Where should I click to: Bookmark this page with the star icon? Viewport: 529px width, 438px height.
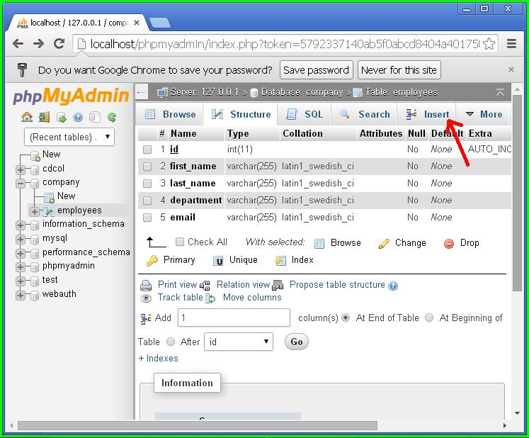pyautogui.click(x=489, y=44)
